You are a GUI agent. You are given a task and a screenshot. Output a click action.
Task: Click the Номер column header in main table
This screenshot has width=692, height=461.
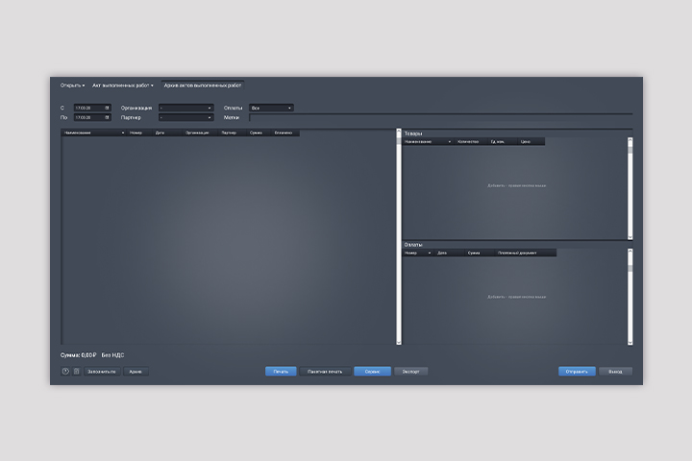(139, 133)
